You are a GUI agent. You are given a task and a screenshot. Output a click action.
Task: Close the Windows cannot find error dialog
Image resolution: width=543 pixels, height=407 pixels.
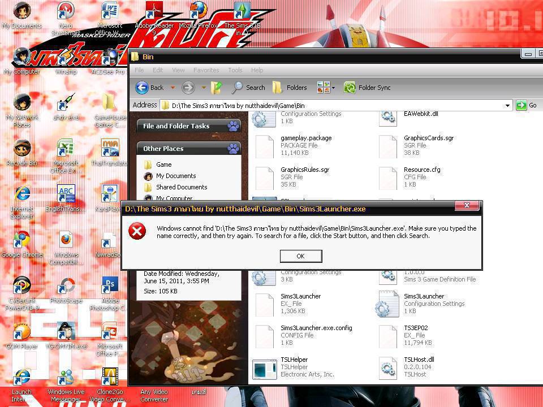coord(467,205)
